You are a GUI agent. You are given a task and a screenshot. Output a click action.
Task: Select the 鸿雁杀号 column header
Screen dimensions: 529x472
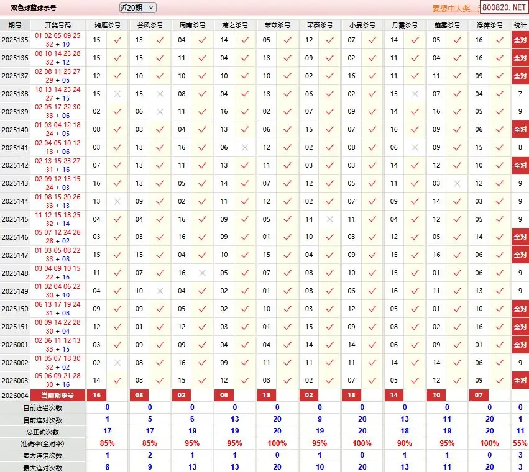pyautogui.click(x=108, y=25)
